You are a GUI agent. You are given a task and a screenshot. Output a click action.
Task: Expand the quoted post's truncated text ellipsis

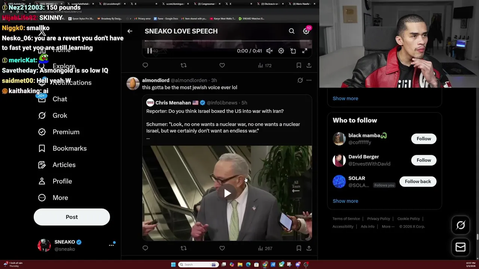pos(148,137)
